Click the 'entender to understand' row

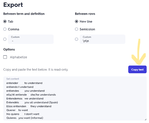(x=24, y=83)
